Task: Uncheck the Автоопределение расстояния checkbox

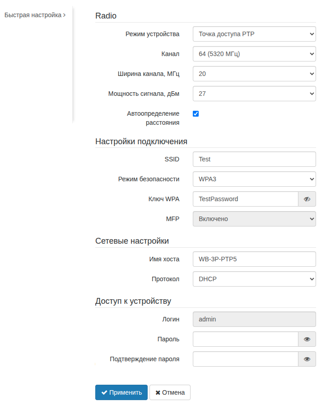Action: click(x=196, y=113)
